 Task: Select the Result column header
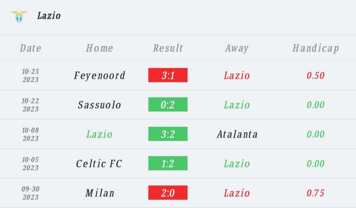tap(168, 48)
